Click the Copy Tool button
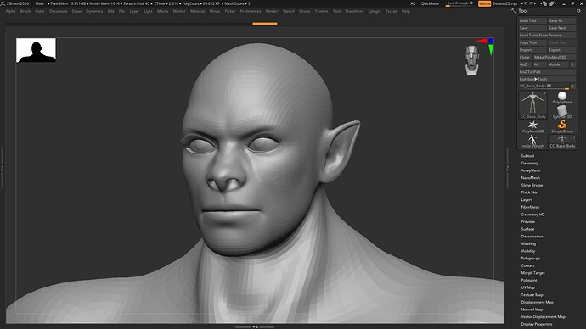The width and height of the screenshot is (586, 329). pyautogui.click(x=532, y=42)
